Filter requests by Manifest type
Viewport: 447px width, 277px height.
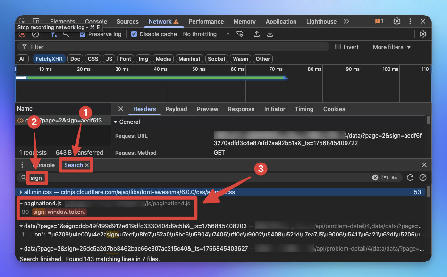click(189, 59)
